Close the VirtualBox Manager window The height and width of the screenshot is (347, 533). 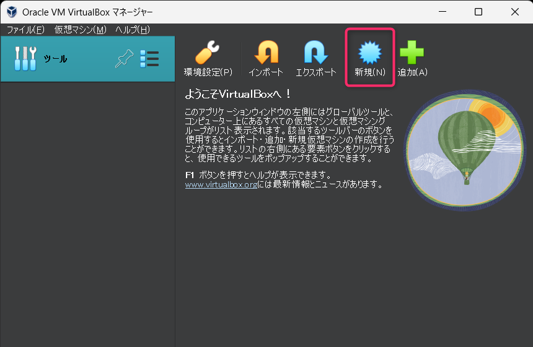coord(514,12)
